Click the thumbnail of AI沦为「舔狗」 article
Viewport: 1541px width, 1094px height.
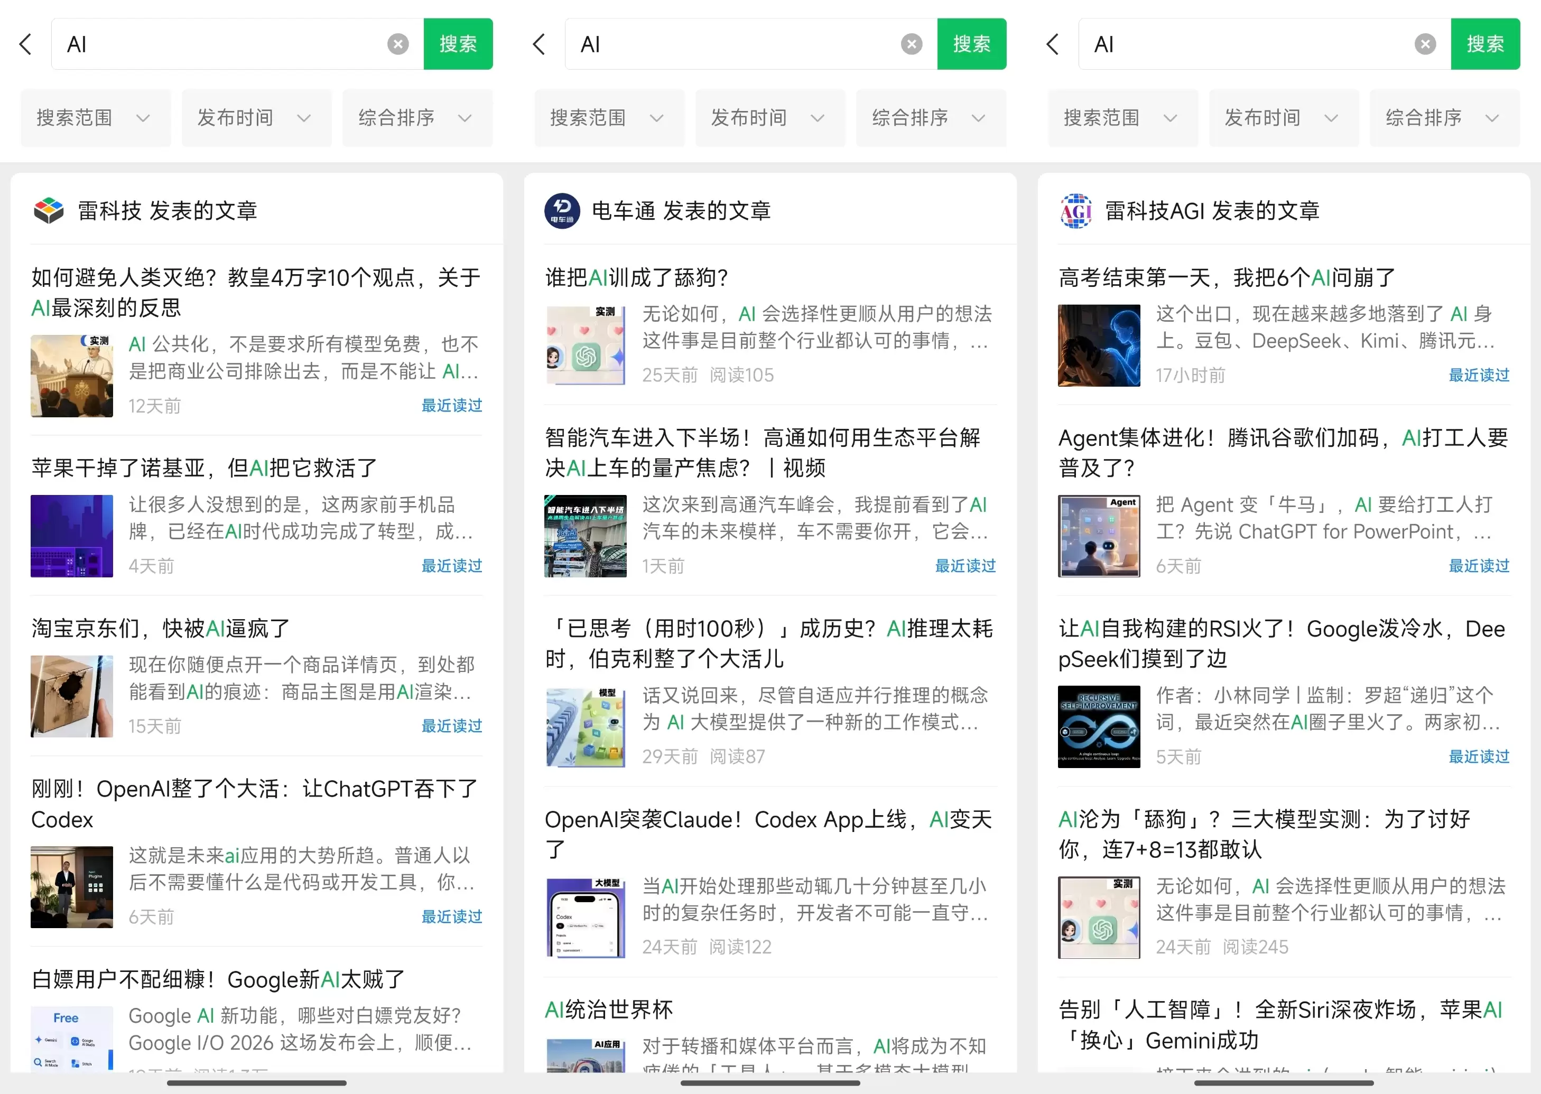1100,918
